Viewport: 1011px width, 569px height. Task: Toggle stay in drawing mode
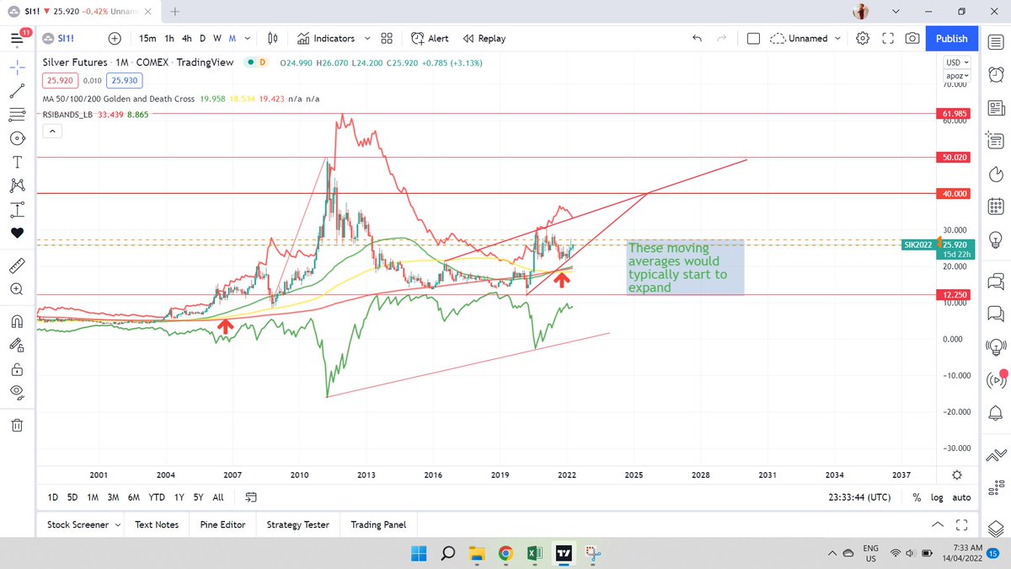(17, 344)
